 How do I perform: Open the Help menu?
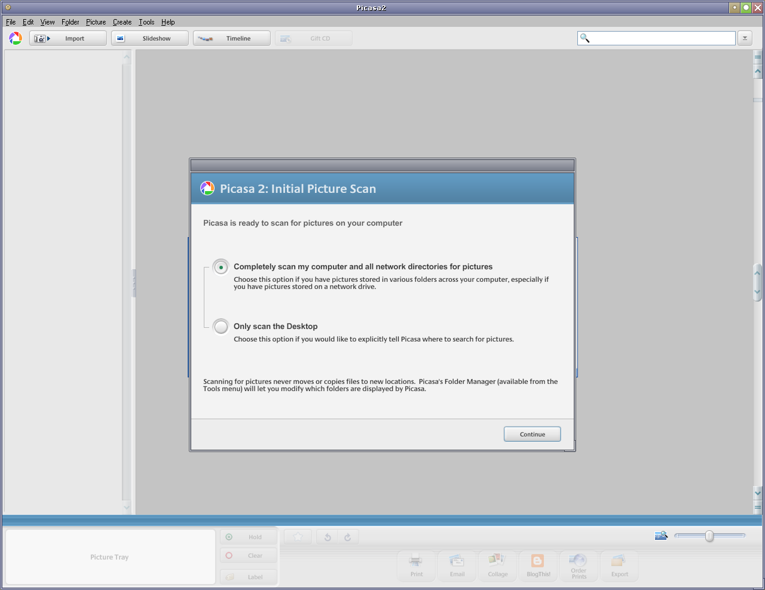[x=168, y=22]
